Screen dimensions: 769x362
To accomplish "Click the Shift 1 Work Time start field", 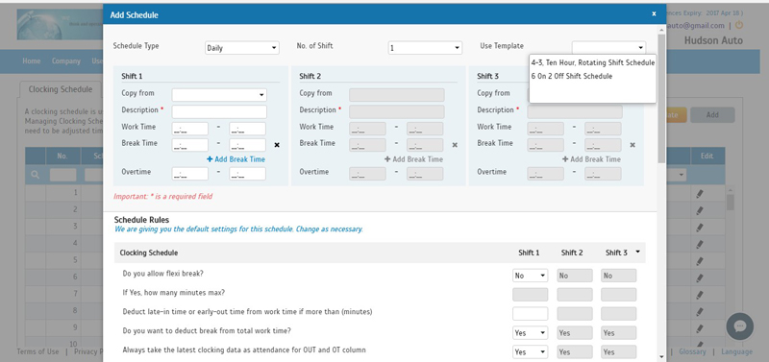I will pyautogui.click(x=190, y=129).
